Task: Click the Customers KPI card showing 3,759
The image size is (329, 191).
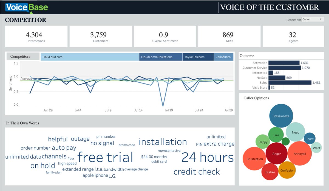Action: 100,36
